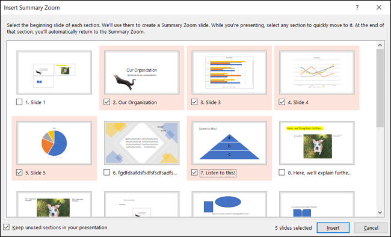This screenshot has width=391, height=237.
Task: Uncheck the 4. Slide 4 checkbox
Action: click(282, 102)
